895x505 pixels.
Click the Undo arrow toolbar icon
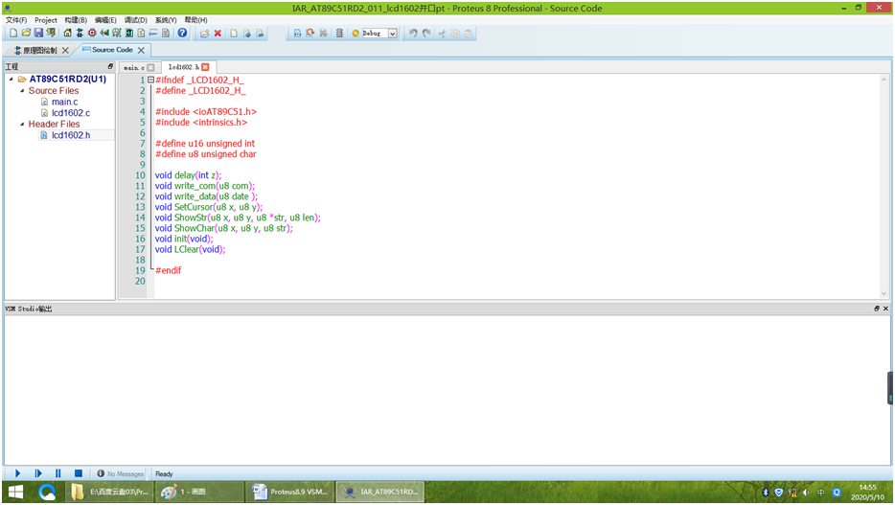pos(413,34)
